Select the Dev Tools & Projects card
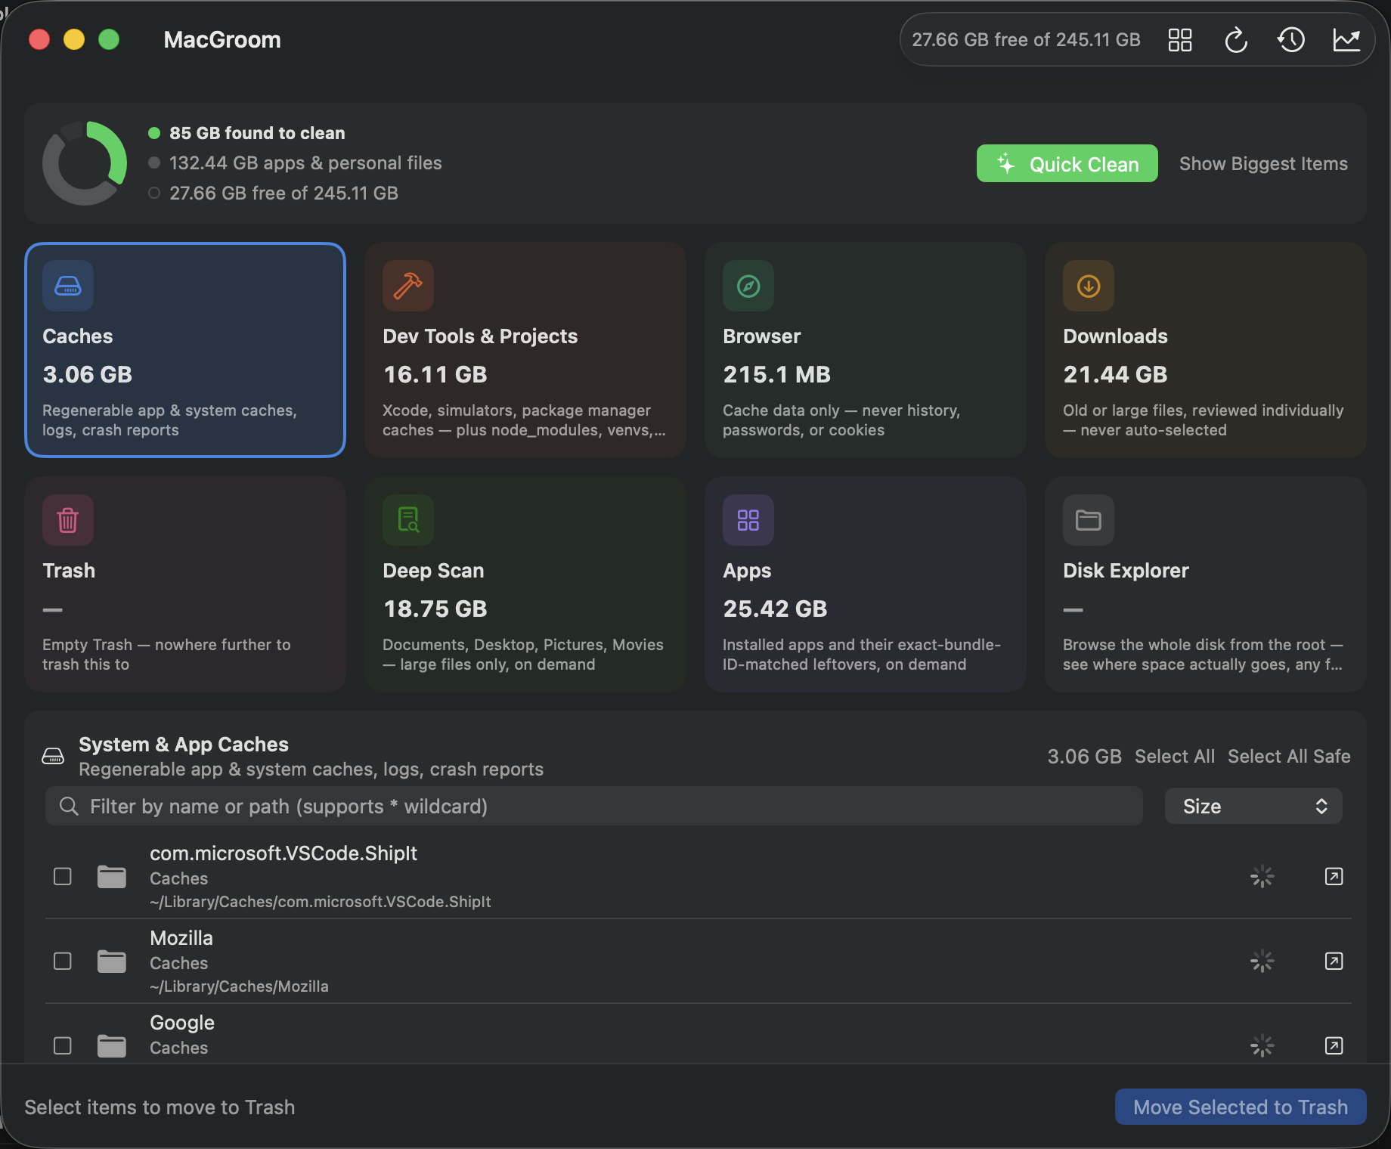Screen dimensions: 1391x1149 525,350
